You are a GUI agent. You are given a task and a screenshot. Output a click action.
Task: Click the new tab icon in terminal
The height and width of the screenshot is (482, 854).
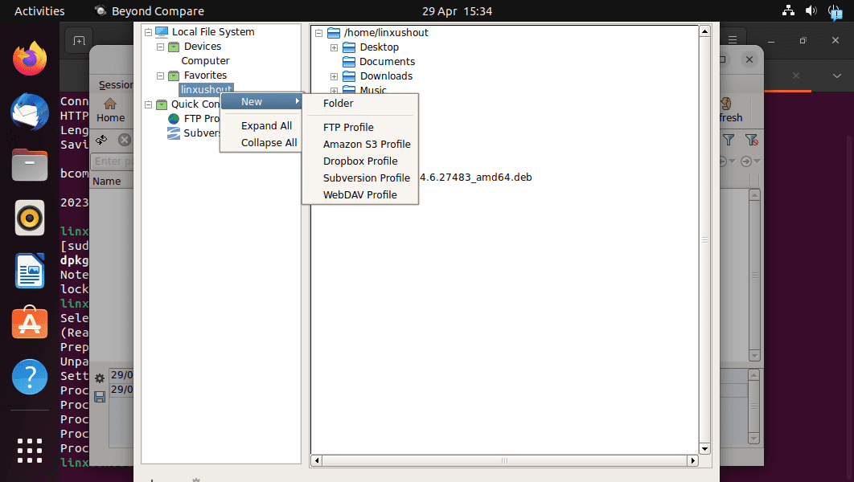click(79, 41)
